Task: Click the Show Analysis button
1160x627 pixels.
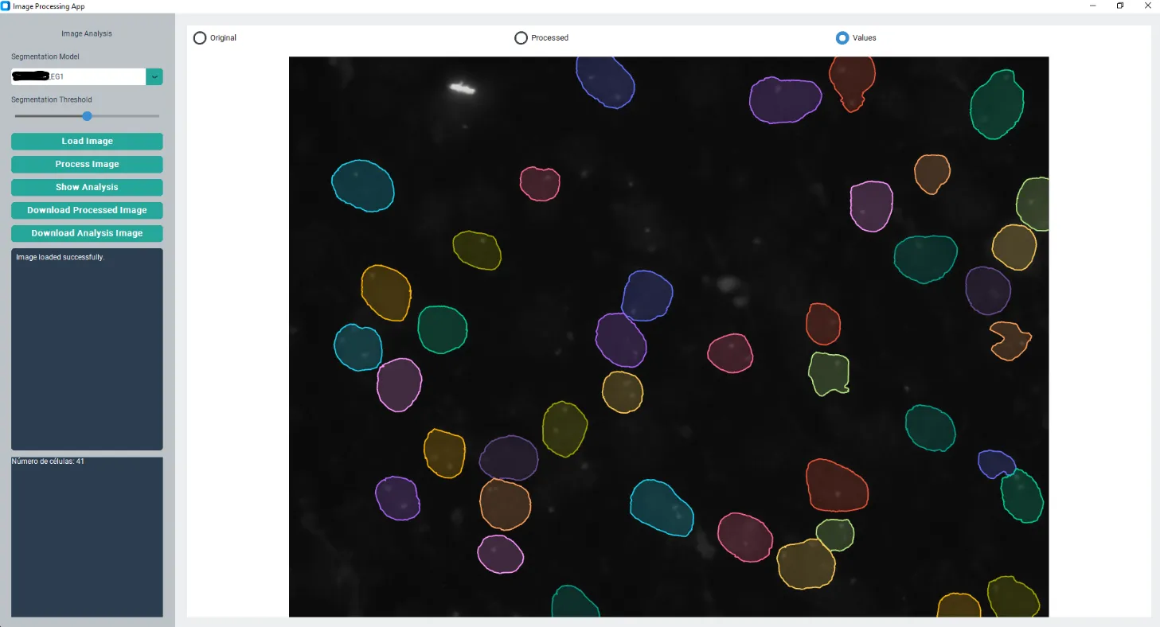Action: click(87, 187)
